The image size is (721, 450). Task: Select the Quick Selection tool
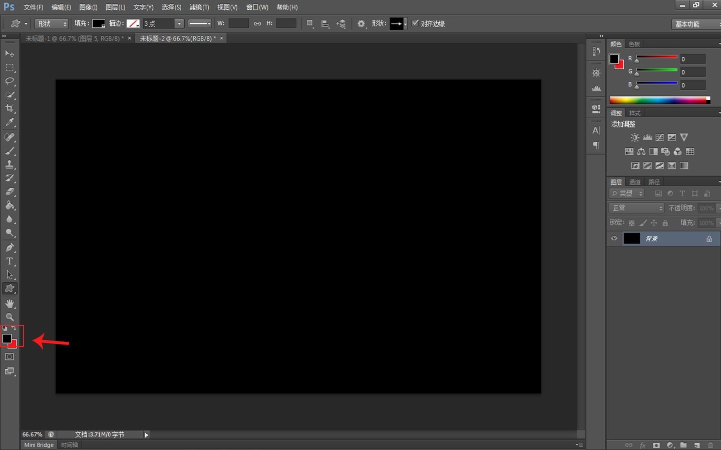click(10, 95)
